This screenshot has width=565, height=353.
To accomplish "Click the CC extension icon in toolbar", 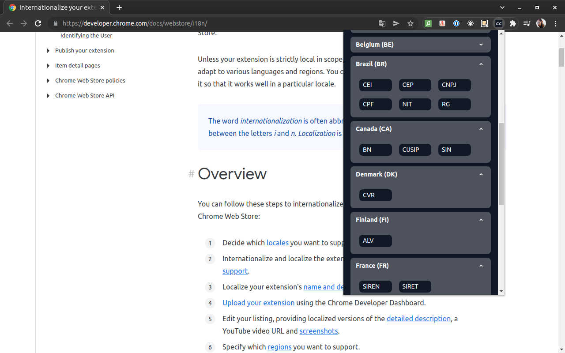I will (x=499, y=23).
